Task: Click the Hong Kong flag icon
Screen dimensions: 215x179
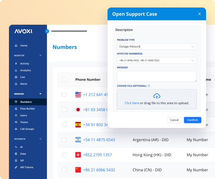Action: pos(78,155)
